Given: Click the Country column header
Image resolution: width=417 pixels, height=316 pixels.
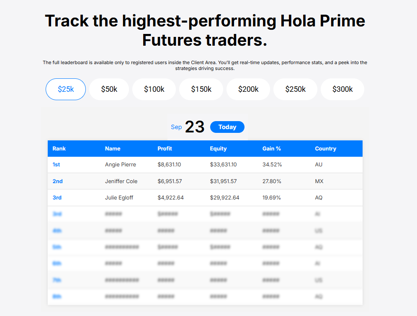Looking at the screenshot, I should 325,149.
